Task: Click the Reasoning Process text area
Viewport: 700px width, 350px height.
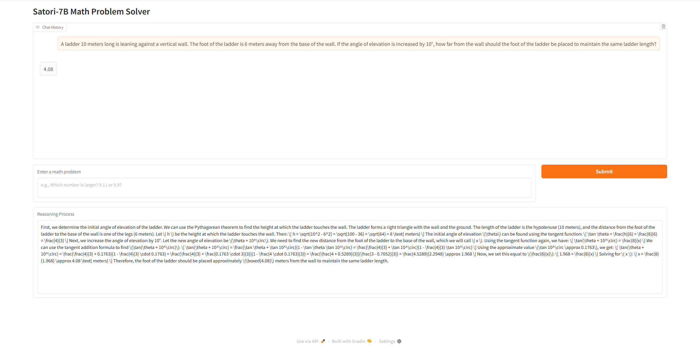Action: [350, 257]
